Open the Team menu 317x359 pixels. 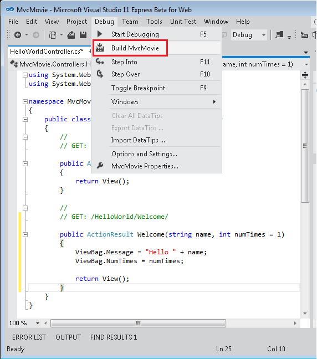130,22
